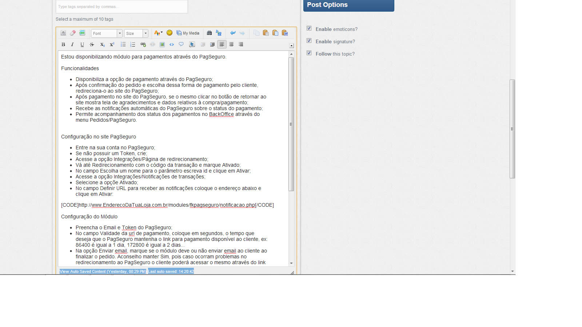The height and width of the screenshot is (327, 582).
Task: Insert a bulleted list
Action: point(123,44)
